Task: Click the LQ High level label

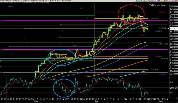Action: (x=156, y=43)
